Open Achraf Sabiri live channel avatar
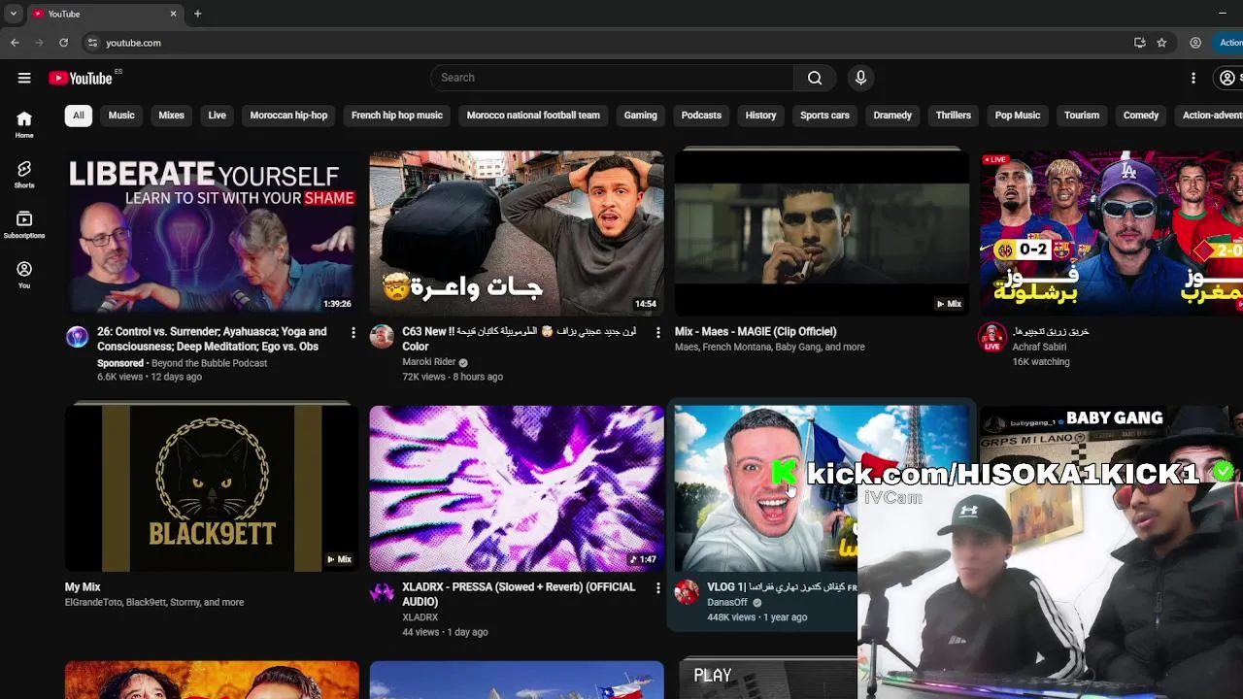Screen dimensions: 1243x699 pyautogui.click(x=991, y=337)
